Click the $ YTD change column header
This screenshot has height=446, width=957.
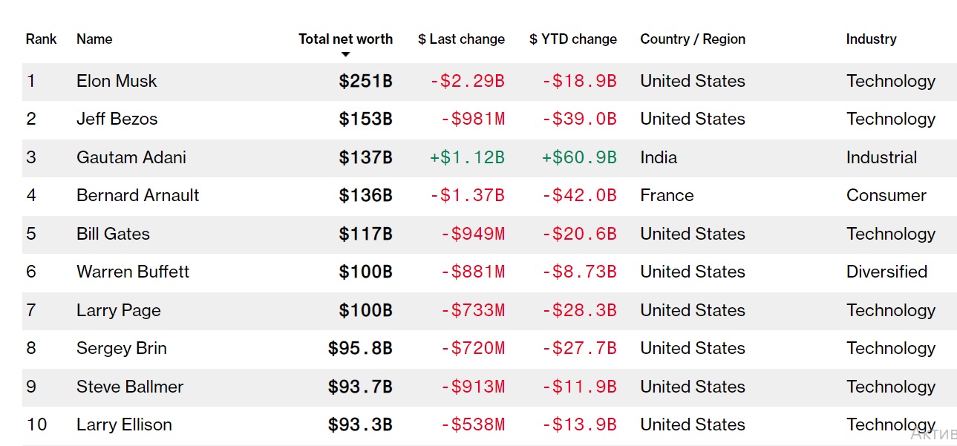pyautogui.click(x=572, y=39)
